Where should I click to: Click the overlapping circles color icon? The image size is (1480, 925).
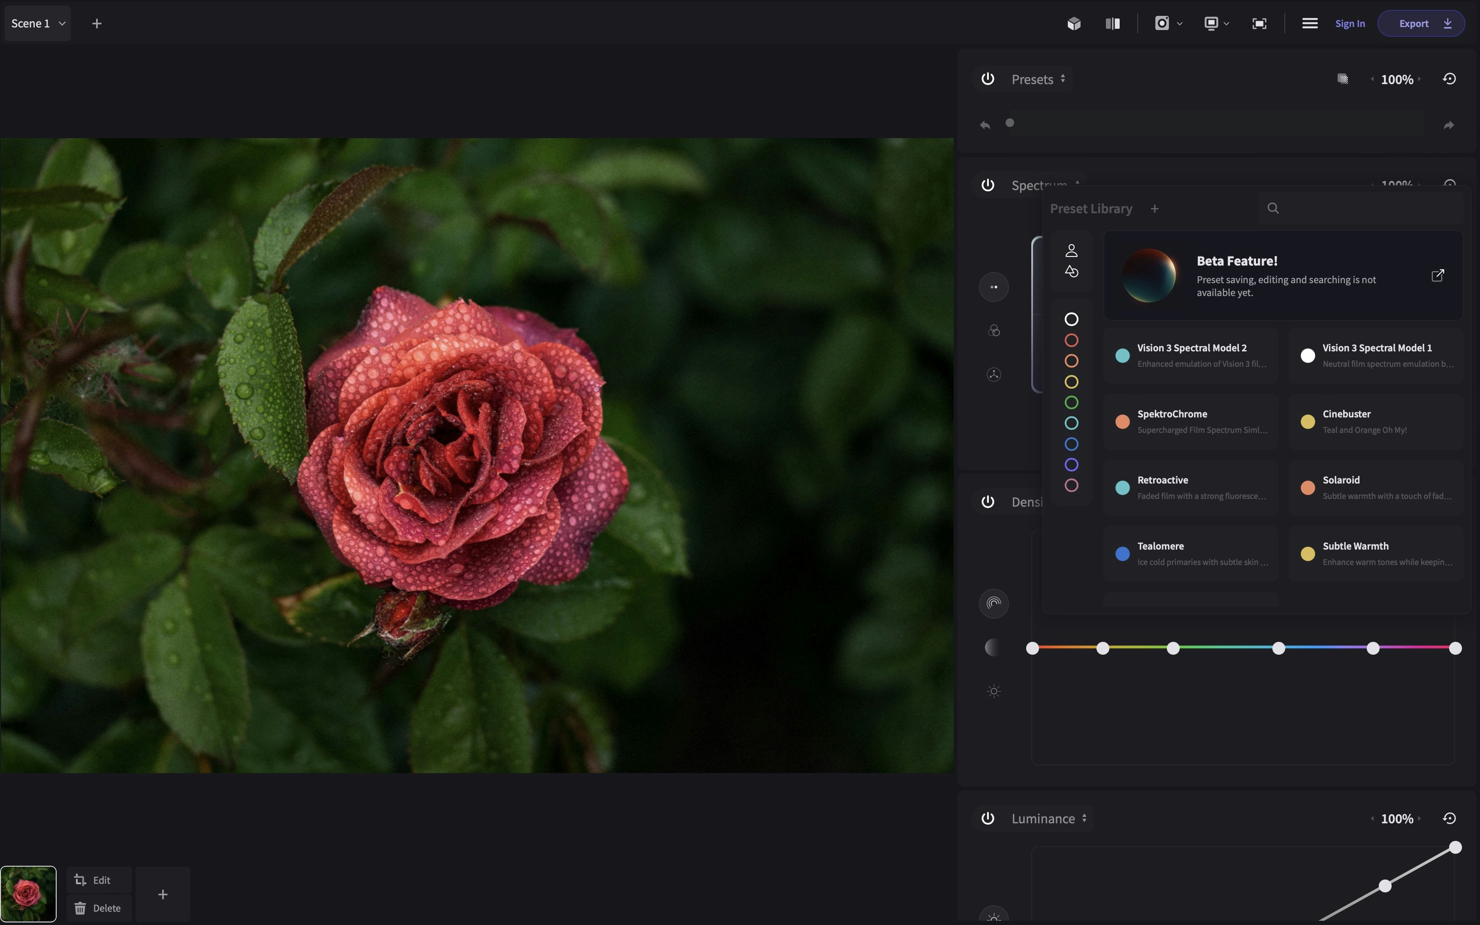click(994, 331)
